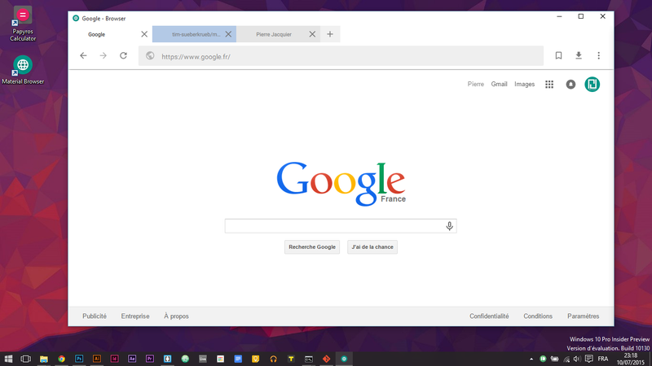
Task: Open InDesign from the taskbar
Action: click(x=114, y=359)
